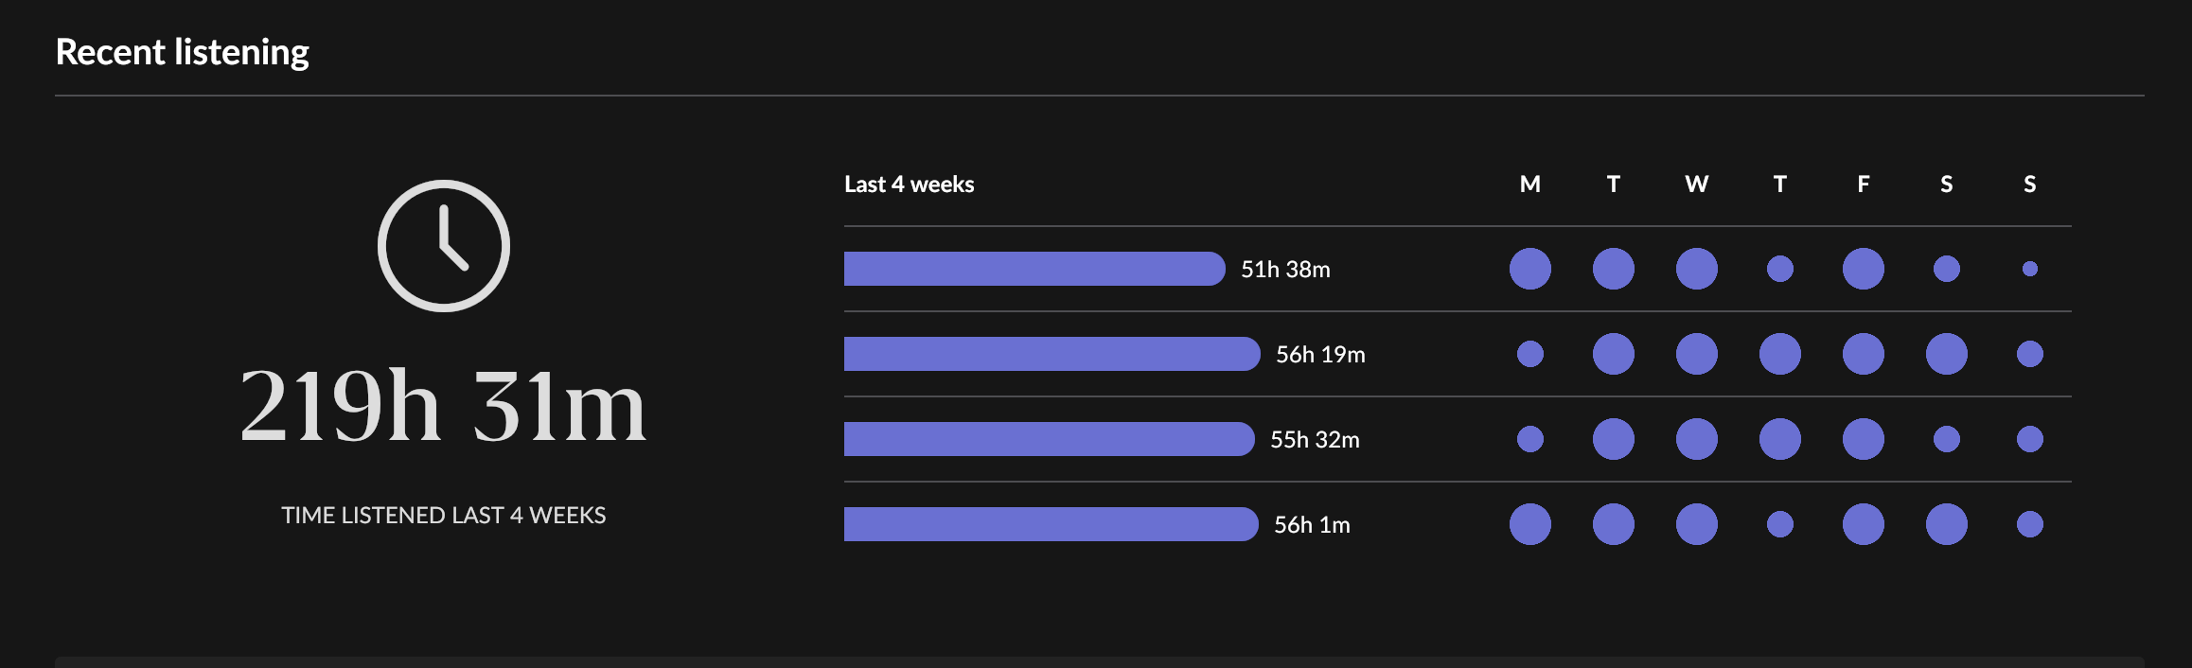Click small Thursday dot in 56h 1m row
Image resolution: width=2192 pixels, height=668 pixels.
click(1779, 524)
